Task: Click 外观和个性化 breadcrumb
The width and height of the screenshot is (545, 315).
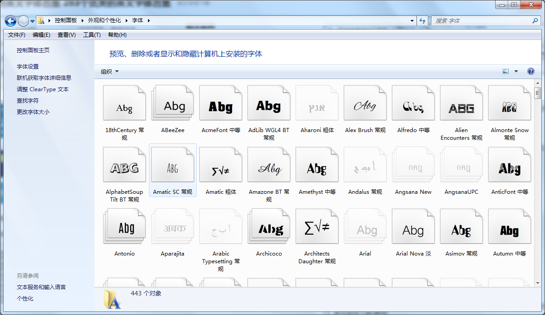Action: 104,21
